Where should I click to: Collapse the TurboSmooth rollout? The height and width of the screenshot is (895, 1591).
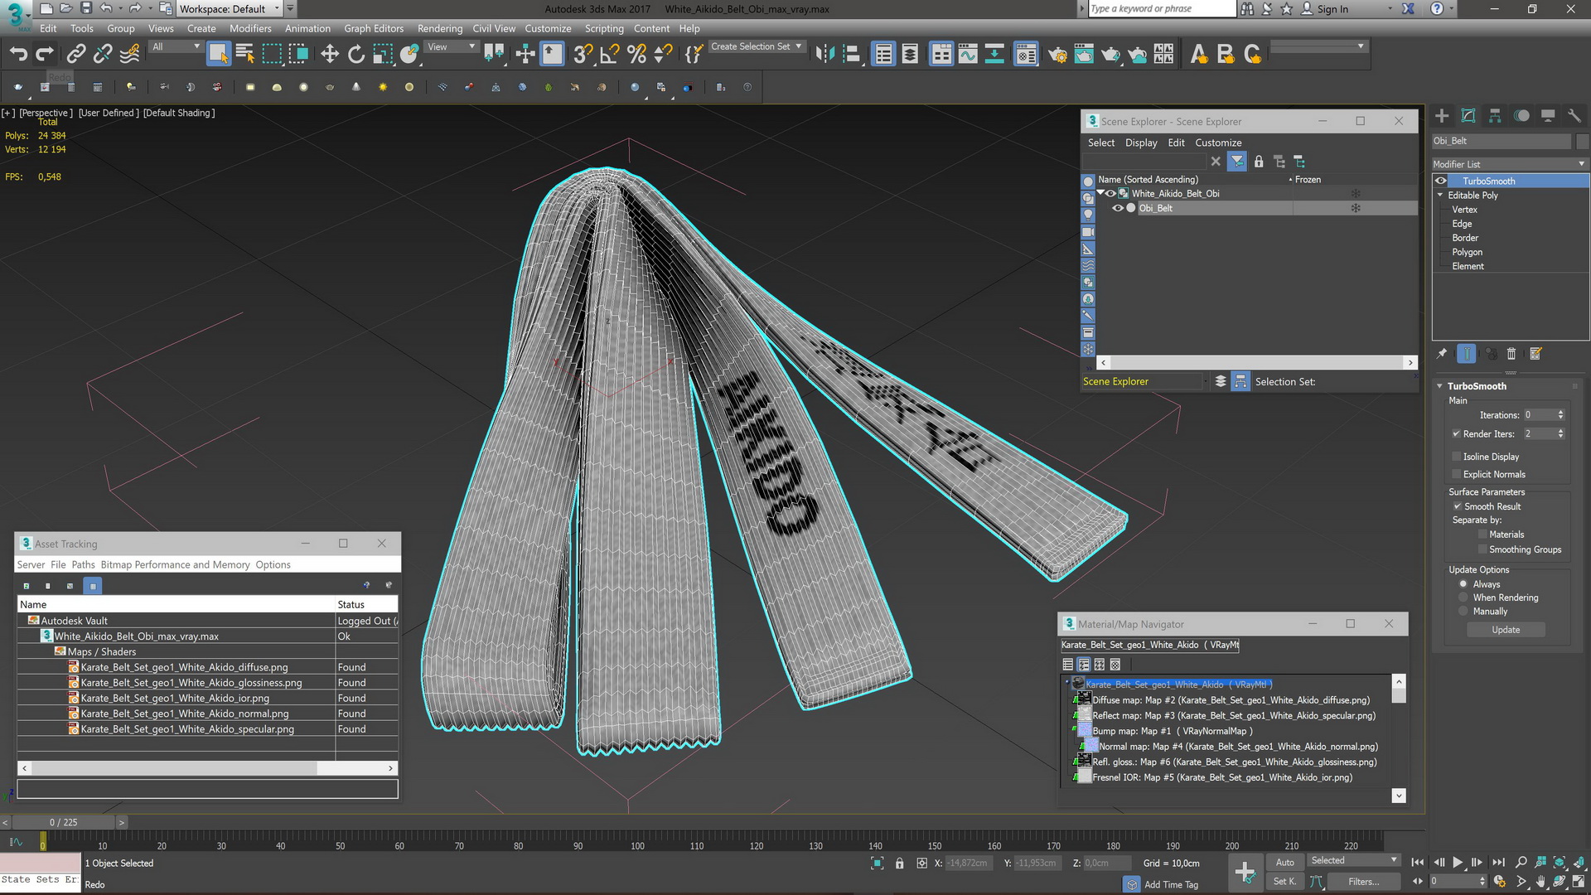[1440, 386]
